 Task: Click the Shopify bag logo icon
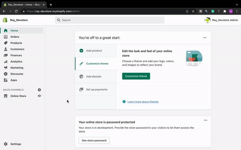[5, 20]
